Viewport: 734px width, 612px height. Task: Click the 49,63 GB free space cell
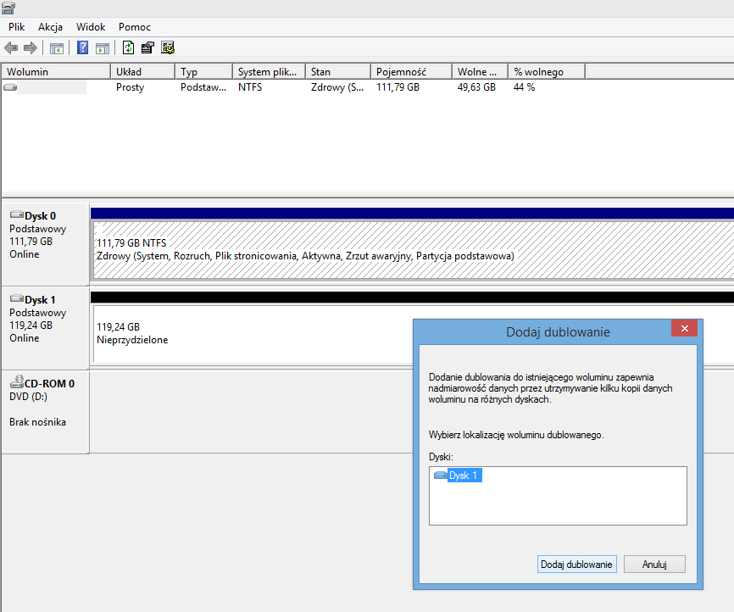pos(476,87)
